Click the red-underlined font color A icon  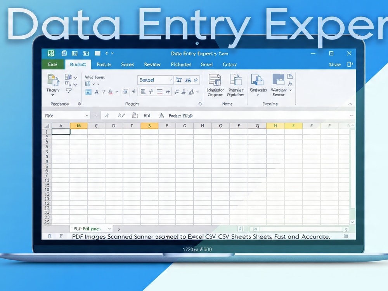click(111, 92)
